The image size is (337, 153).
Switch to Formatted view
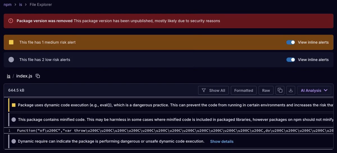tap(243, 90)
